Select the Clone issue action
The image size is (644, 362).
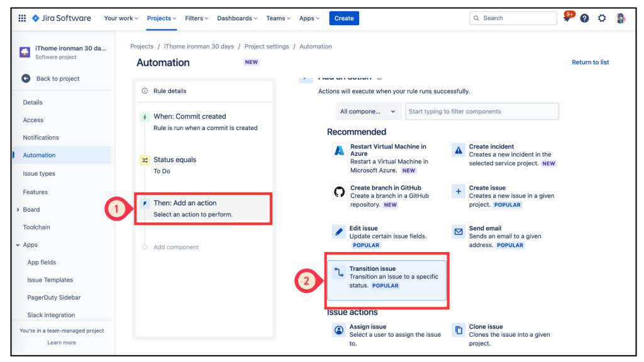pos(506,335)
